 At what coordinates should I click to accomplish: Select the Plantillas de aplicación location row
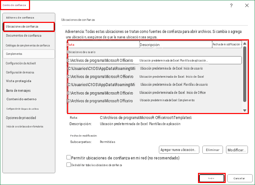pos(154,61)
